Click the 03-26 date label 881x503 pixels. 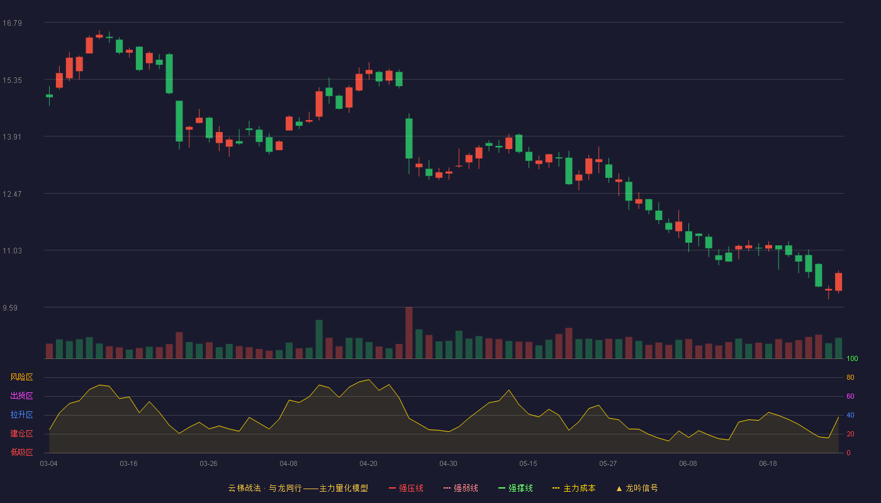point(208,463)
